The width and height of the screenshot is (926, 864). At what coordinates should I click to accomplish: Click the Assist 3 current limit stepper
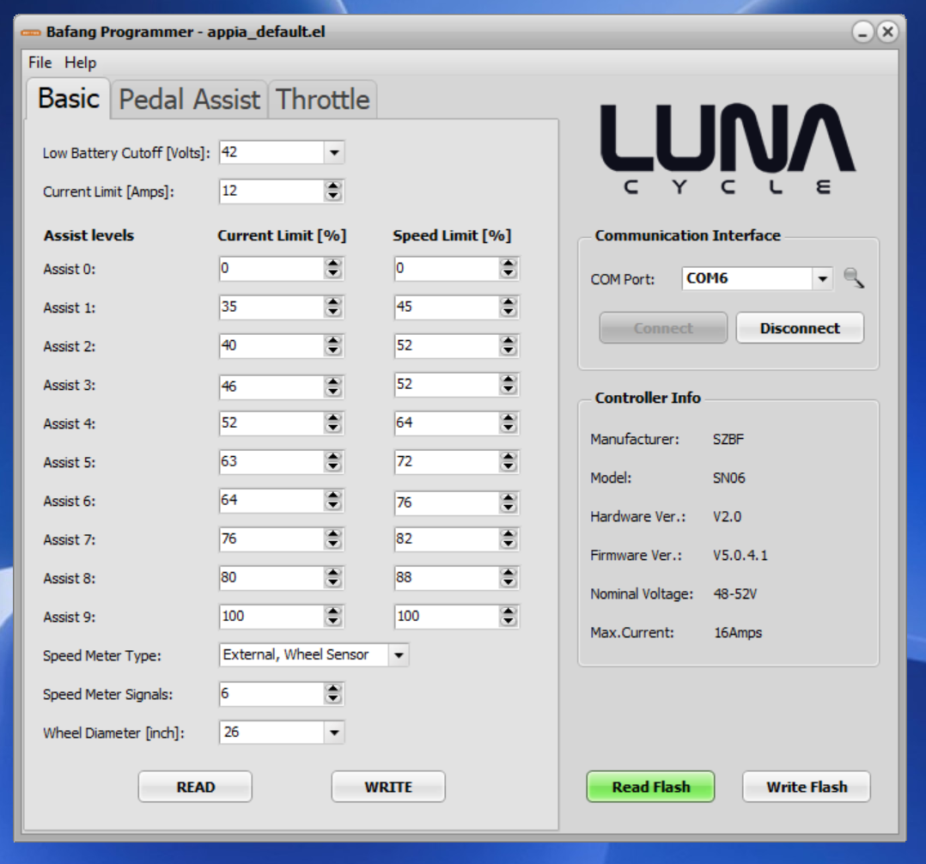(x=333, y=386)
